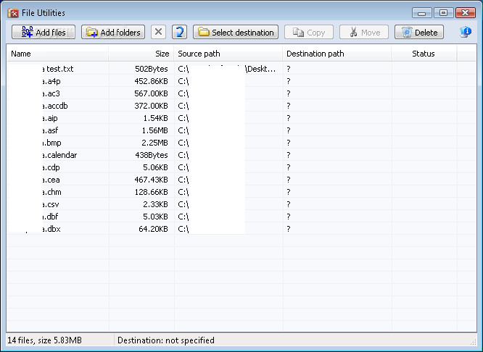Click the Destination path column header

coord(337,54)
